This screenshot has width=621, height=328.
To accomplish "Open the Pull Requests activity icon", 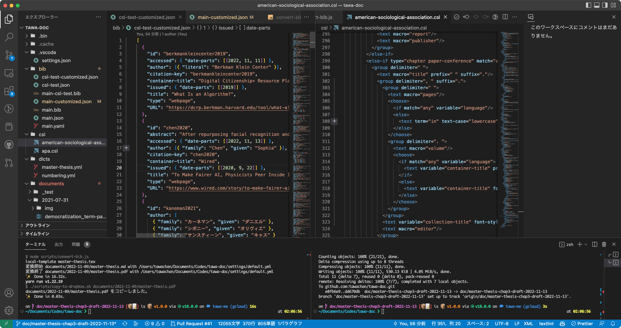I will click(x=9, y=163).
